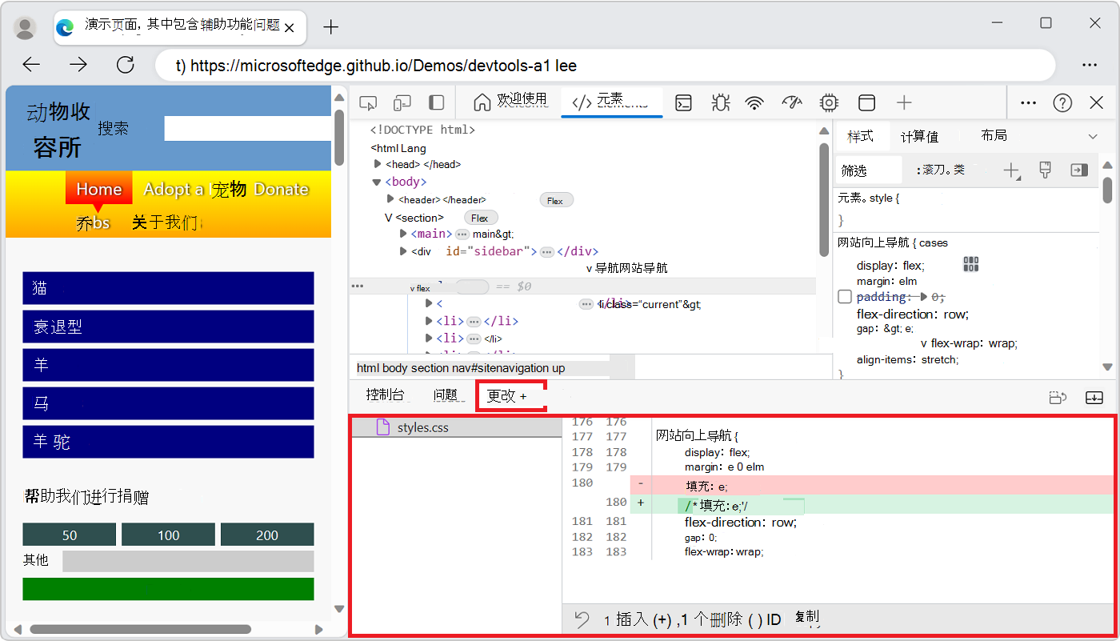
Task: Open the Network wifi icon tool
Action: tap(754, 102)
